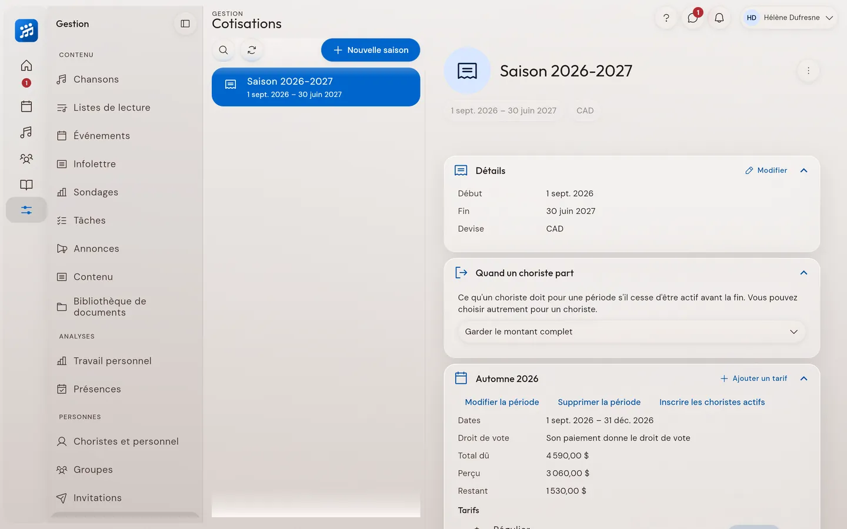Collapse the Gestion sidebar panel icon

185,24
